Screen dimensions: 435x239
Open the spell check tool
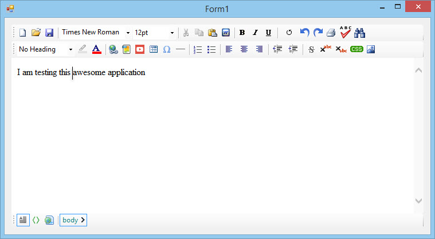[x=346, y=32]
